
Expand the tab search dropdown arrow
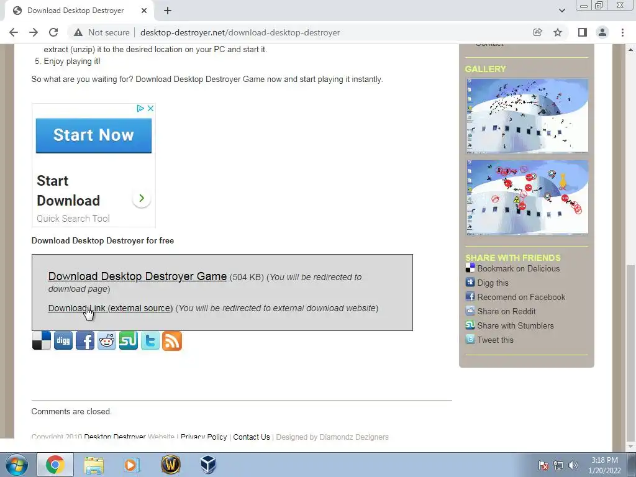[x=561, y=11]
